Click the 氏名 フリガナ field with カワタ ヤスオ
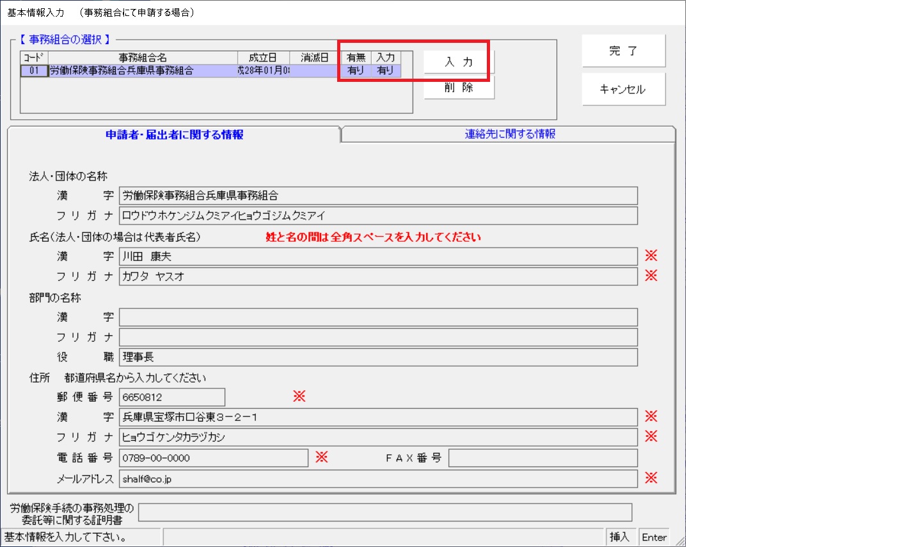 point(377,276)
